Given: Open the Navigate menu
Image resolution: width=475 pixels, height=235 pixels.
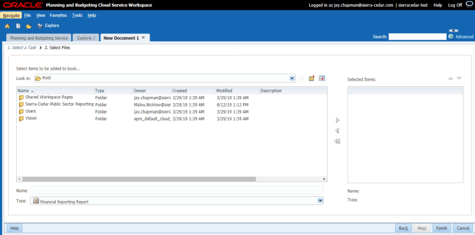Looking at the screenshot, I should pyautogui.click(x=11, y=15).
